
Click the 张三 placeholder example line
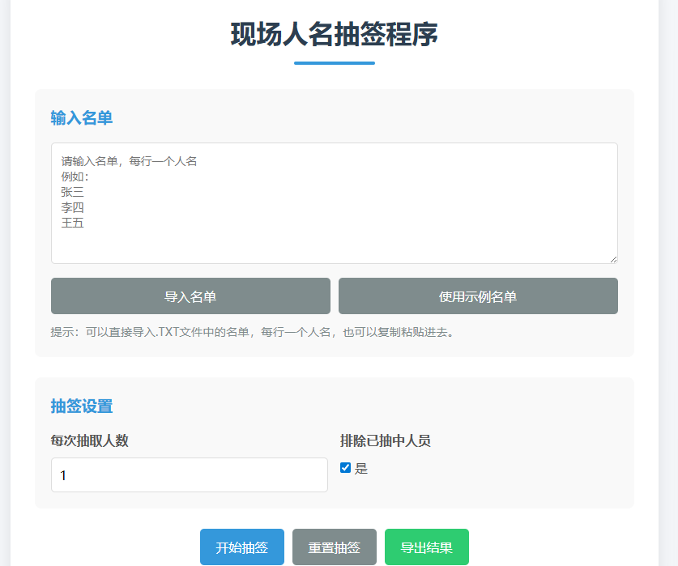pyautogui.click(x=72, y=192)
